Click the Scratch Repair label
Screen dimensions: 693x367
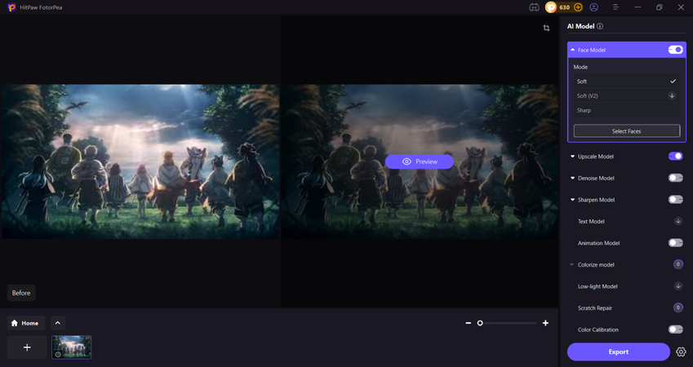[x=595, y=307]
